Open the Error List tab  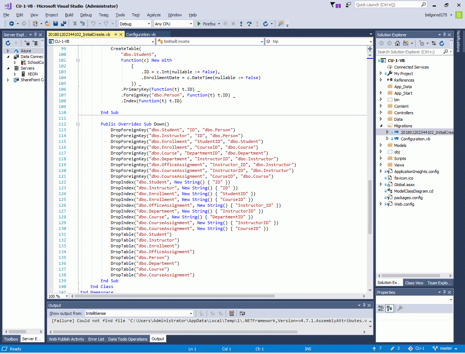tap(96, 339)
